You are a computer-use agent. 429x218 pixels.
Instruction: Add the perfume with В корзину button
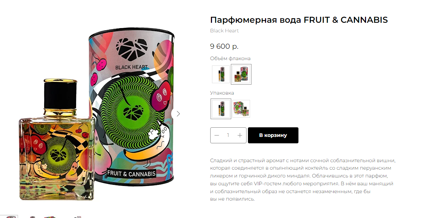pyautogui.click(x=273, y=135)
